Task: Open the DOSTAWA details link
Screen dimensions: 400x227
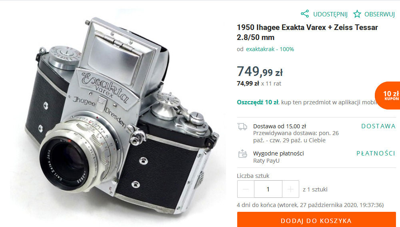Action: [x=378, y=126]
